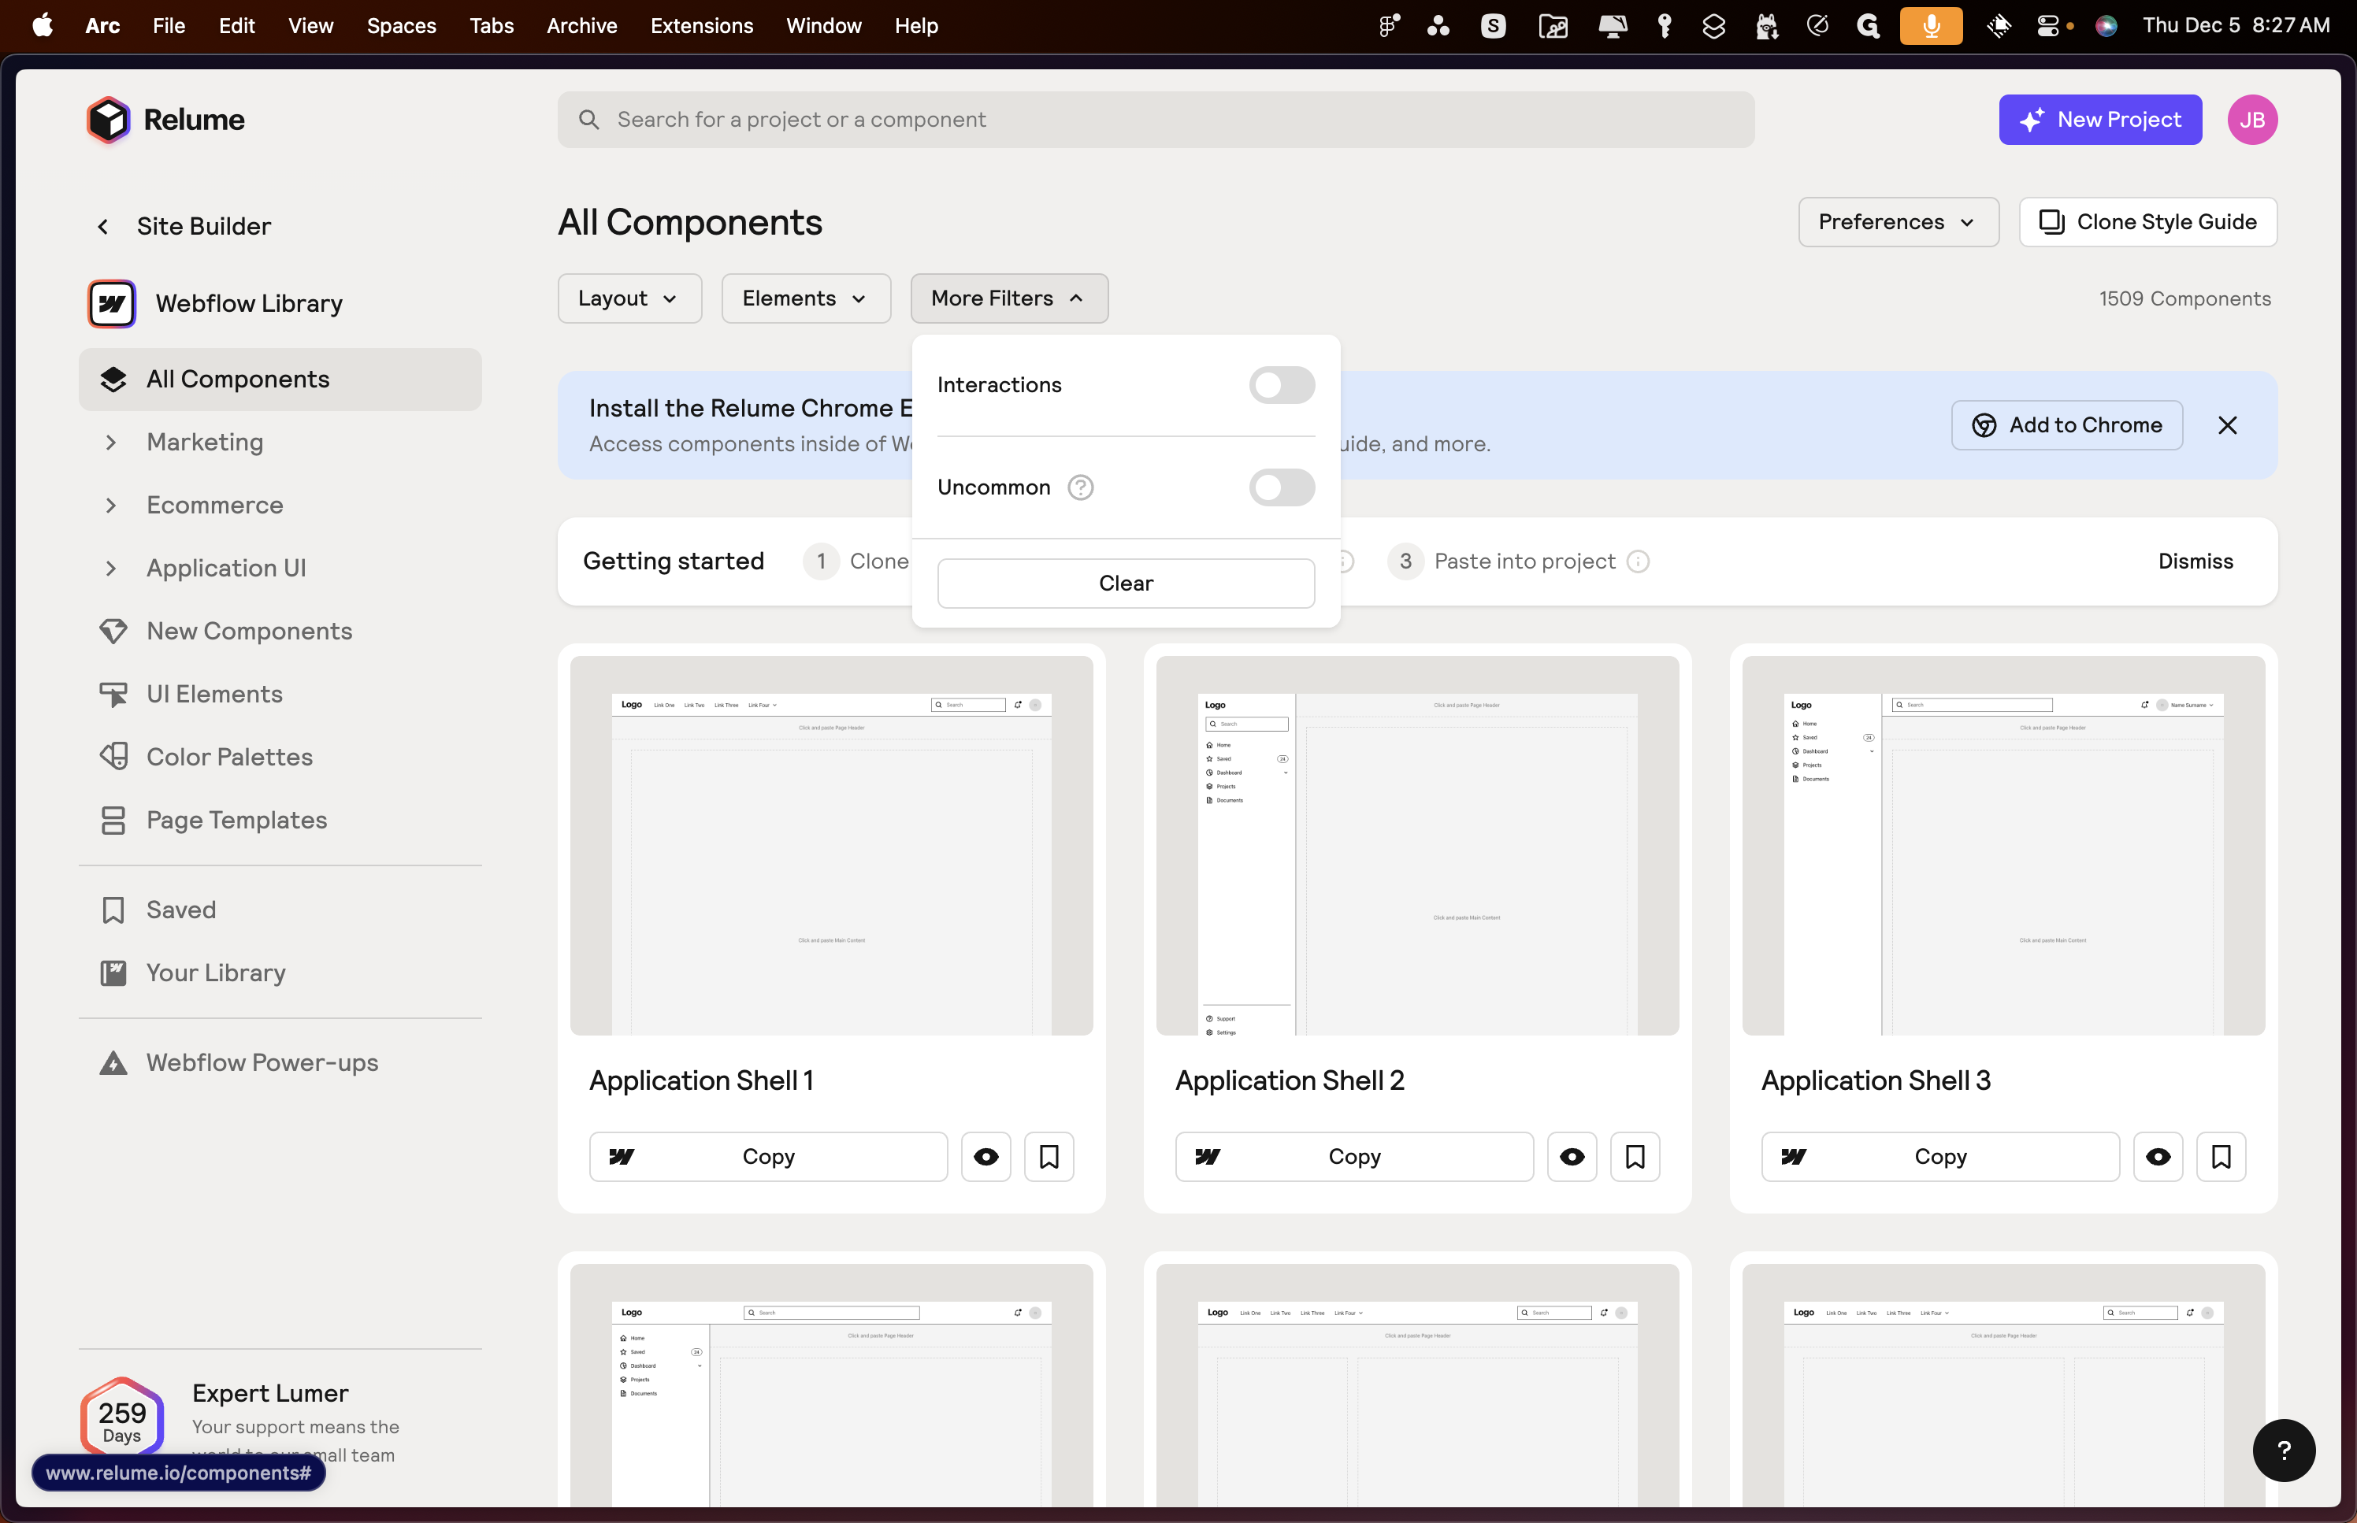Click the info icon beside Paste into project

(1638, 561)
